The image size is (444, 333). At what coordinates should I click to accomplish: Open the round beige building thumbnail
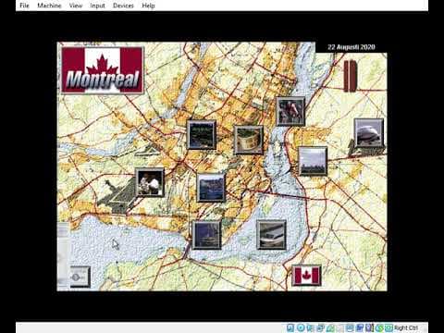(x=249, y=140)
